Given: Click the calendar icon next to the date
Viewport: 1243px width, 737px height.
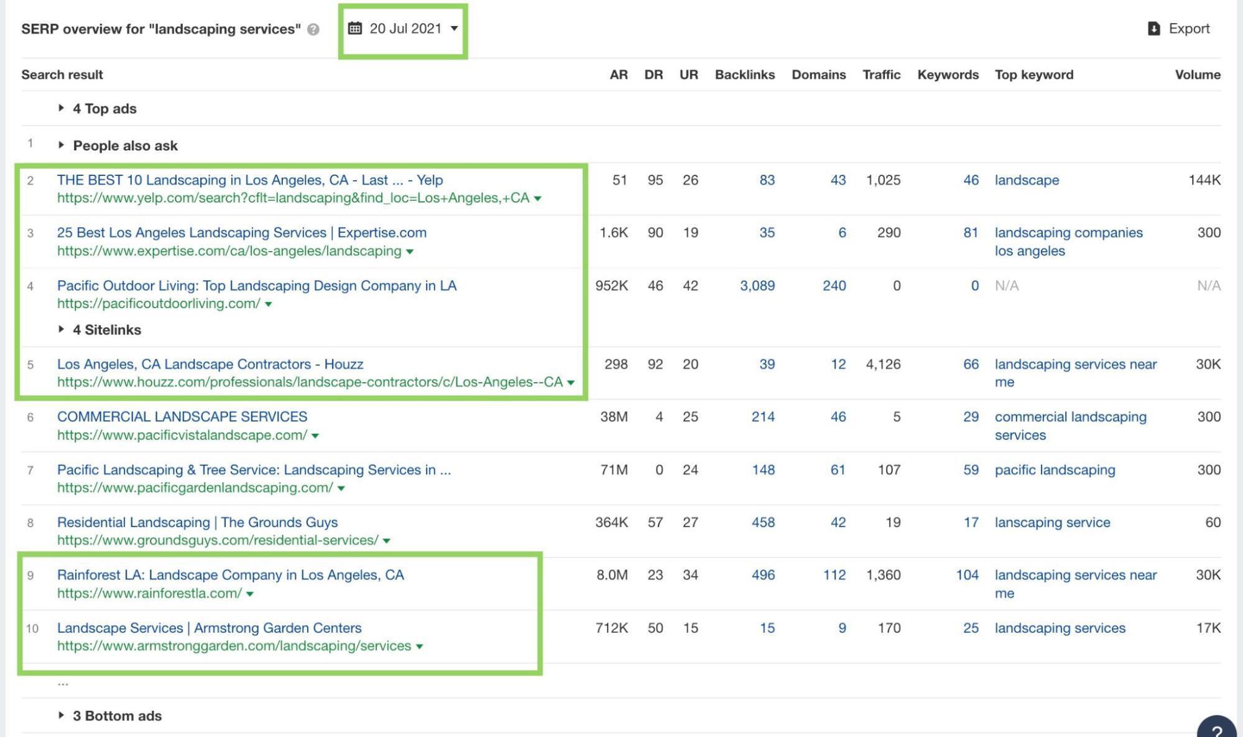Looking at the screenshot, I should click(354, 29).
